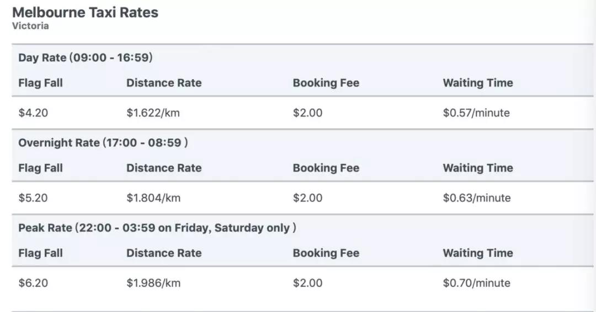The height and width of the screenshot is (312, 596).
Task: Click the Overnight Rate Distance Rate column header
Action: (x=164, y=168)
